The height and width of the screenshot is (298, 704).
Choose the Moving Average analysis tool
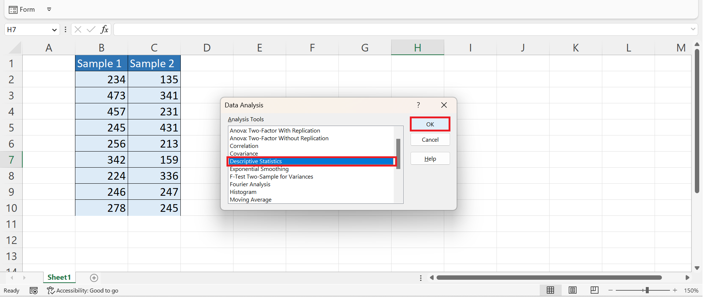(x=250, y=200)
